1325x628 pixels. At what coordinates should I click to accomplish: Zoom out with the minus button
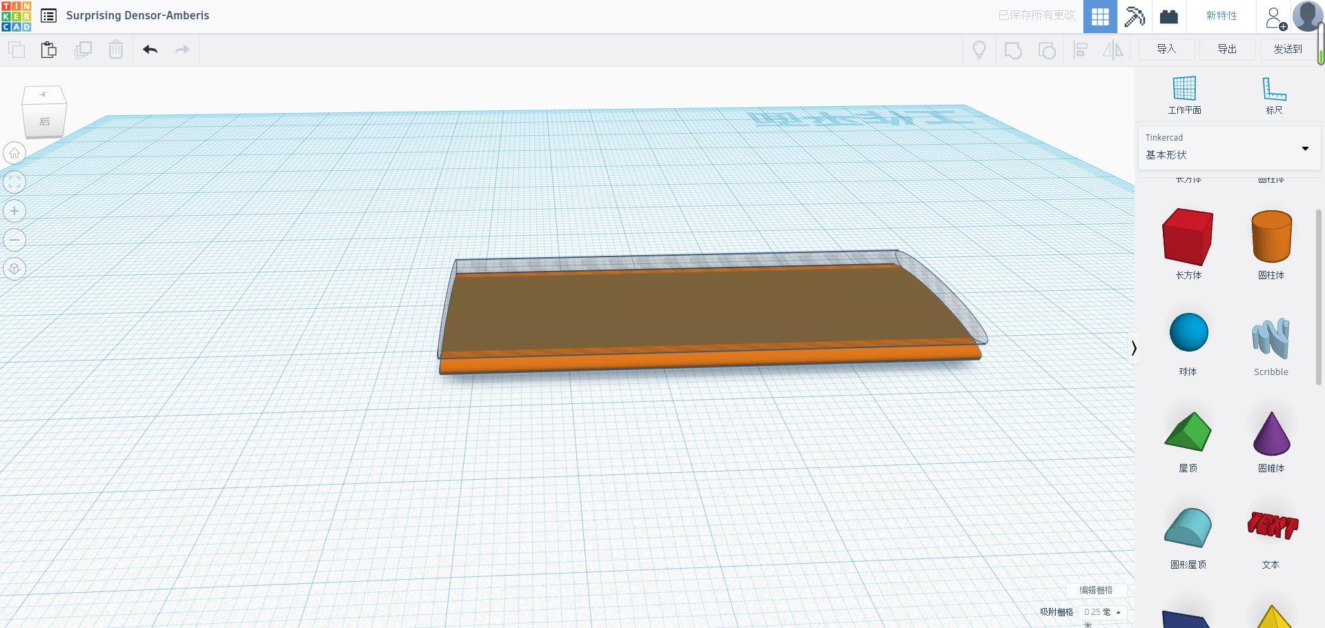coord(14,240)
